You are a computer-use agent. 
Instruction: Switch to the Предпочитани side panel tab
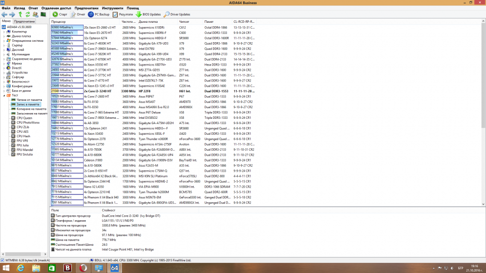24,21
